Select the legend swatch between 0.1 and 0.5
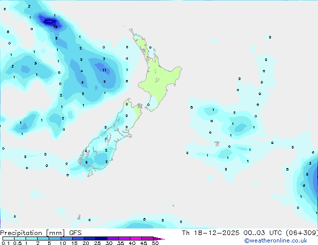This screenshot has height=245, width=318. pos(9,238)
